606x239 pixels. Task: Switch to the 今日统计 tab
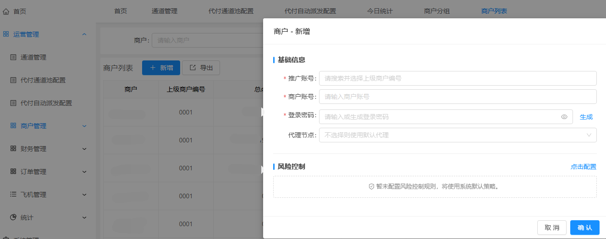tap(380, 11)
